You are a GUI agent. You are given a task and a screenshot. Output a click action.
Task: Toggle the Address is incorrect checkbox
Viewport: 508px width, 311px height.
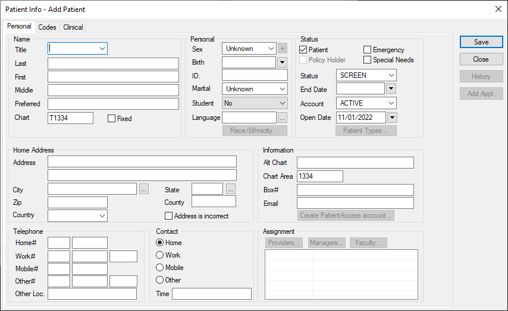point(169,216)
